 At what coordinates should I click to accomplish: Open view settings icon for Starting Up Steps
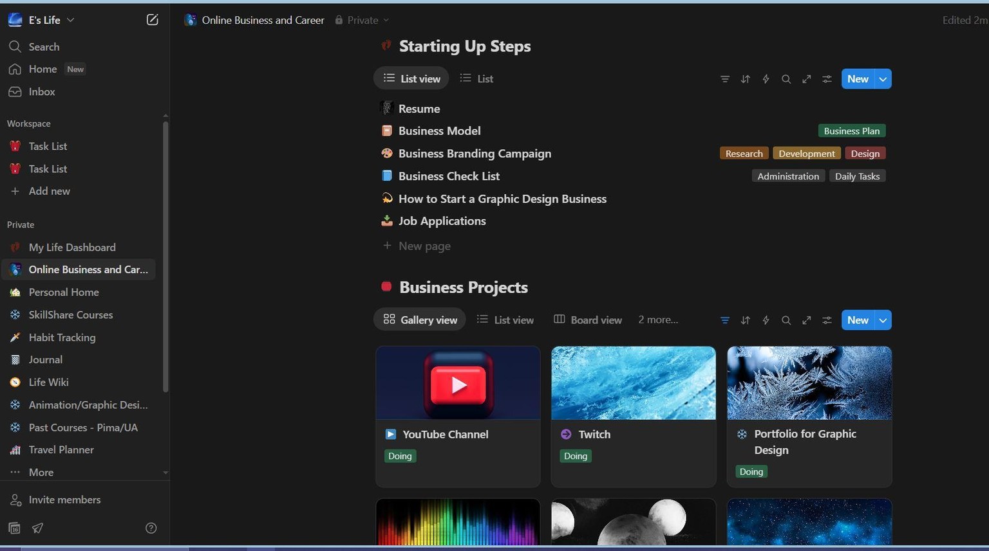827,79
